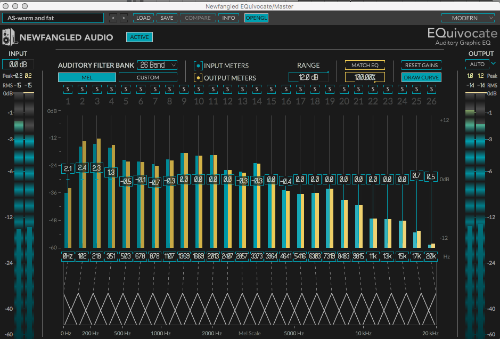Screen dimensions: 500x339
Task: Click the 1669 frequency box
Action: (x=198, y=256)
